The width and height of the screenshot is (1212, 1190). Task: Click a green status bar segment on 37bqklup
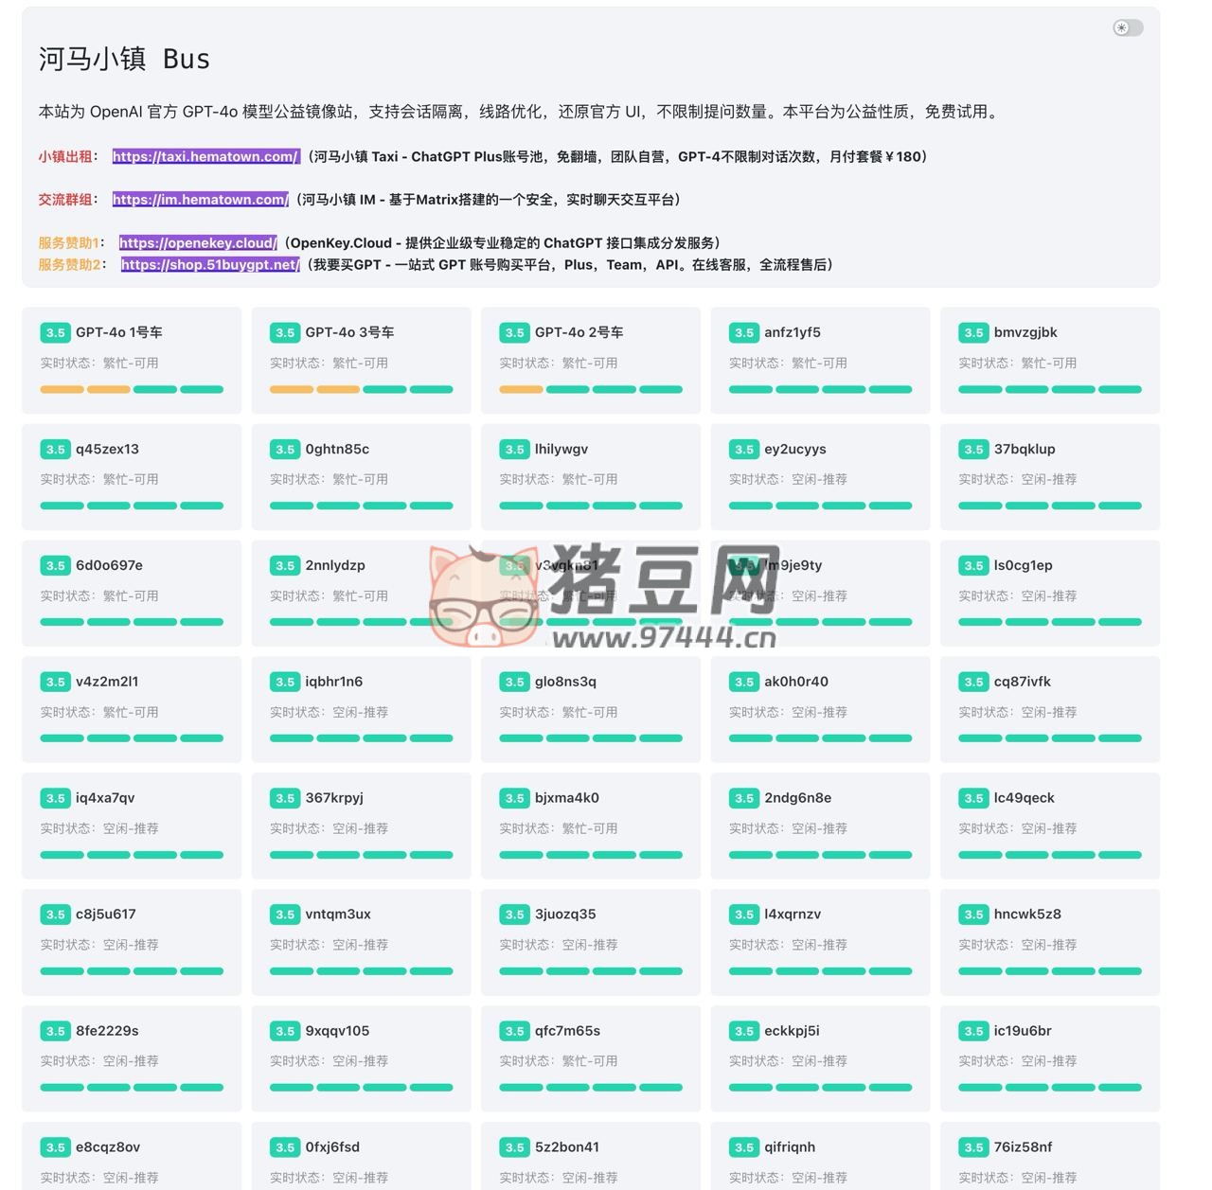click(980, 505)
